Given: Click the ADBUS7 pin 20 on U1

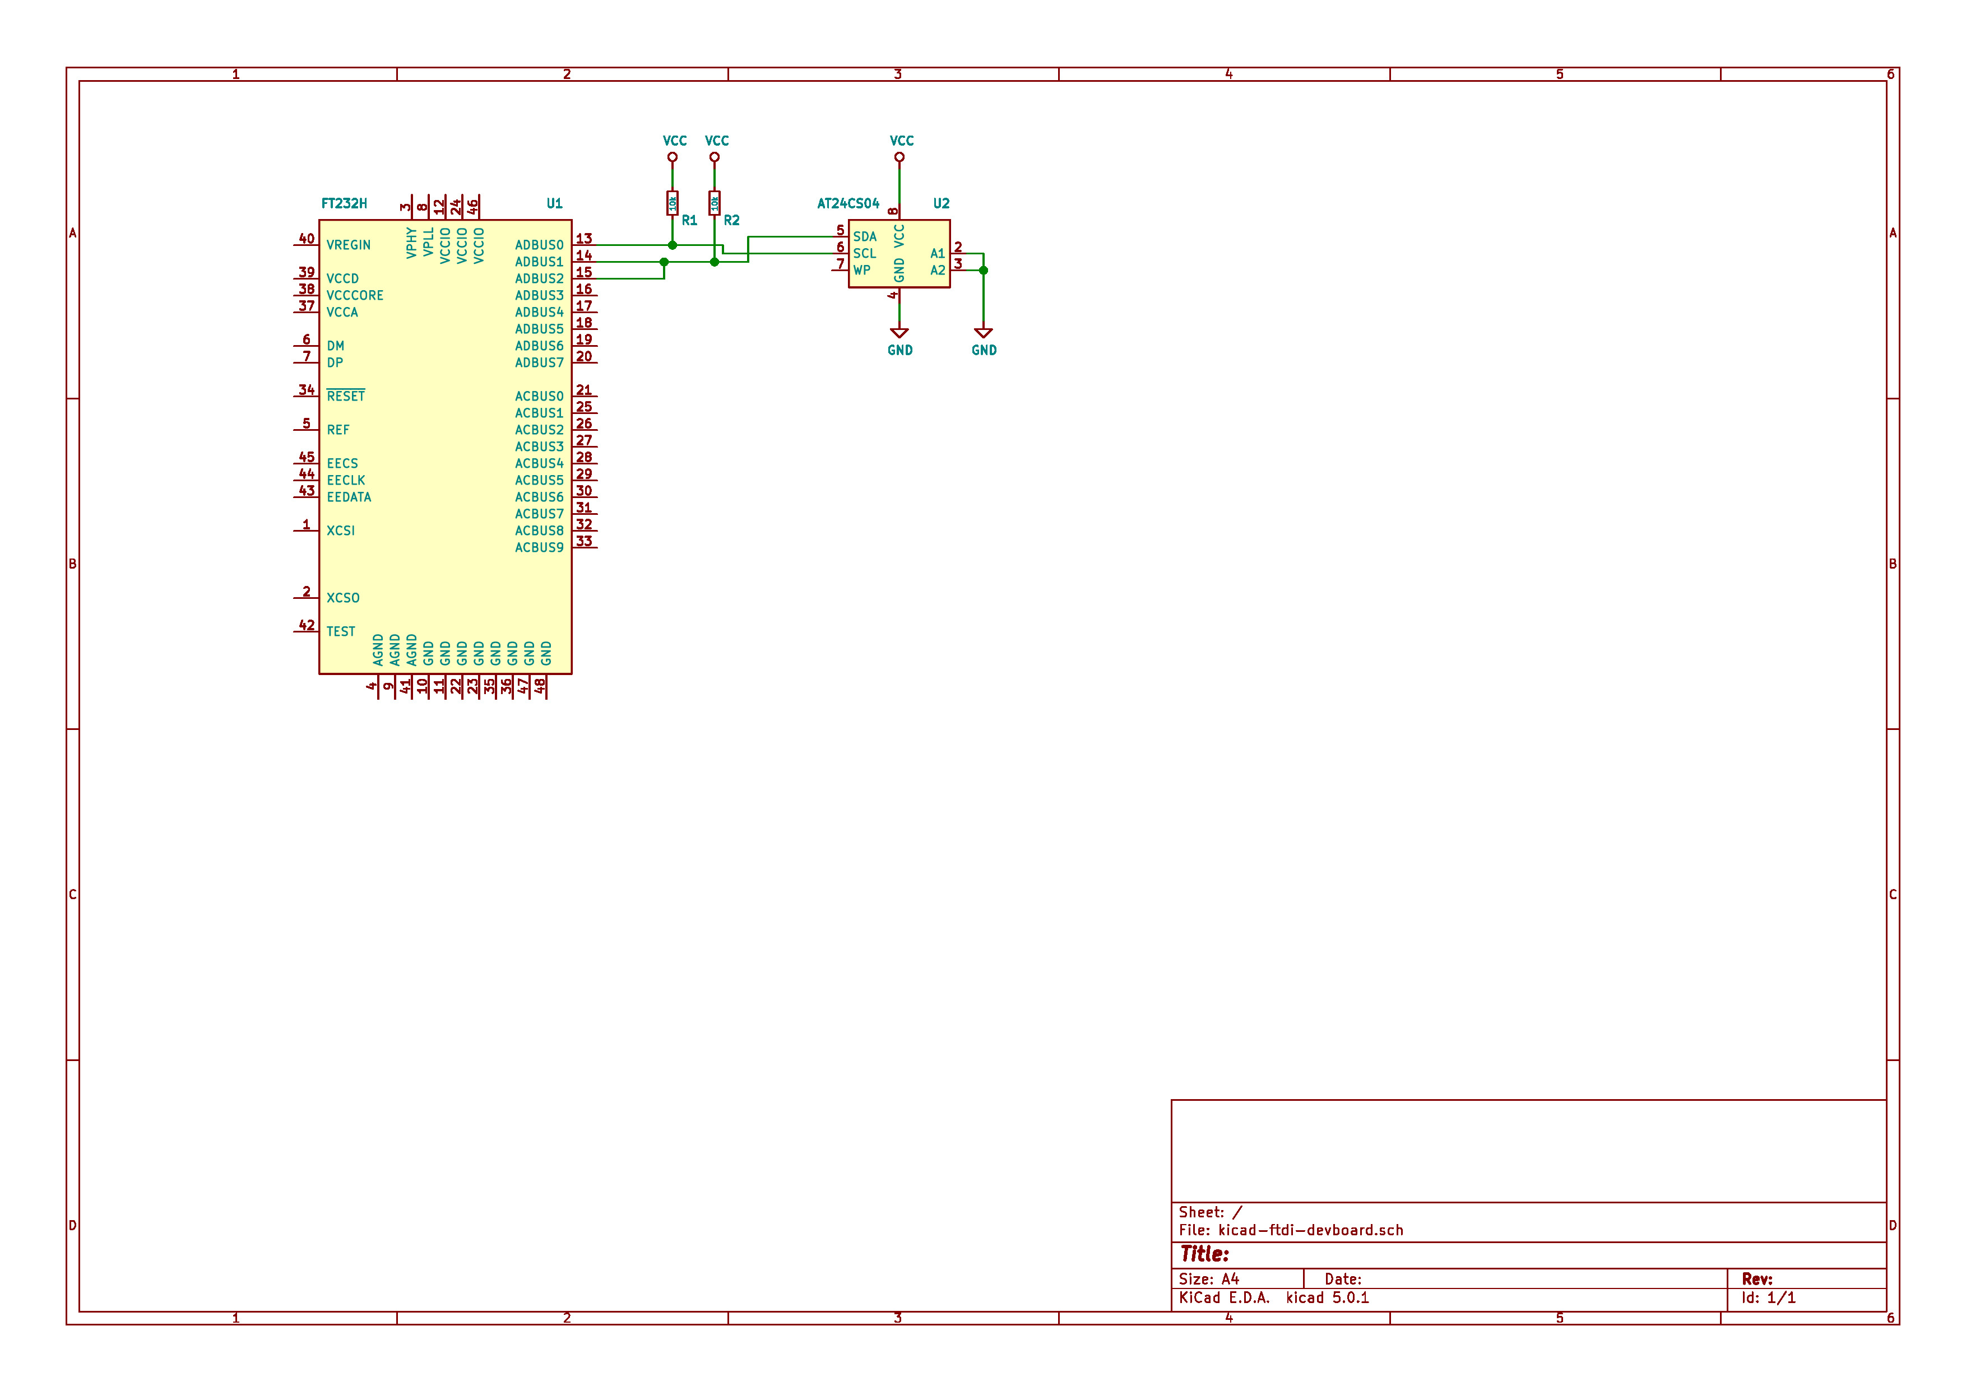Looking at the screenshot, I should click(x=585, y=362).
